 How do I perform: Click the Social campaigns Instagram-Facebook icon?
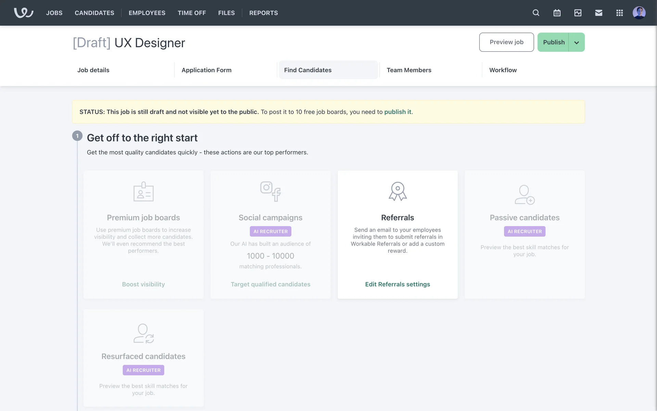coord(270,191)
